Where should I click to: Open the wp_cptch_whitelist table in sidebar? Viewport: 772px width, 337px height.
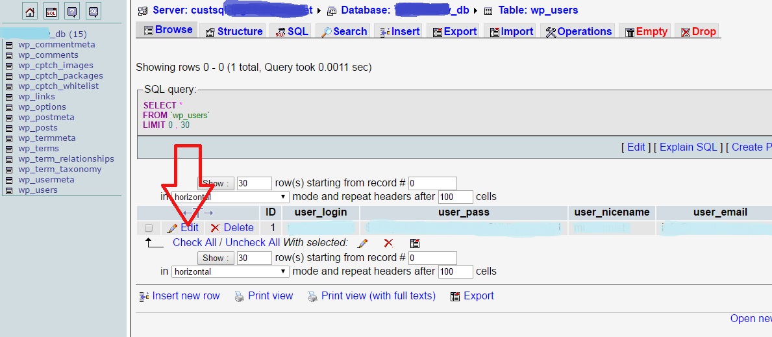pyautogui.click(x=58, y=86)
